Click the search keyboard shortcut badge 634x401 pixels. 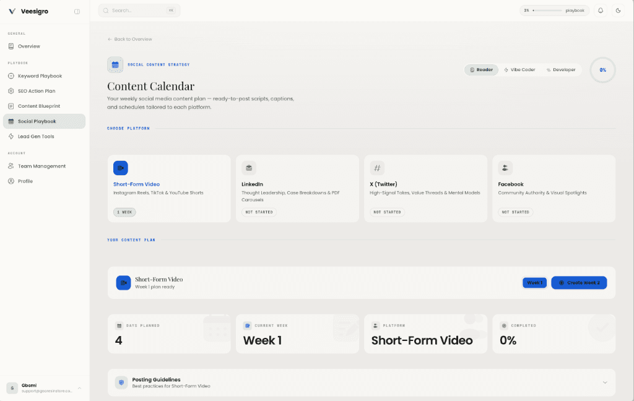pos(171,11)
